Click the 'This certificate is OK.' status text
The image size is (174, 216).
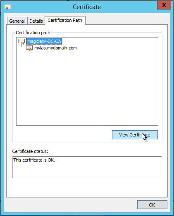click(34, 160)
